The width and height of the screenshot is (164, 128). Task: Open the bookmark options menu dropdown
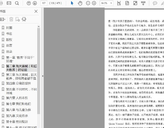tap(3, 19)
